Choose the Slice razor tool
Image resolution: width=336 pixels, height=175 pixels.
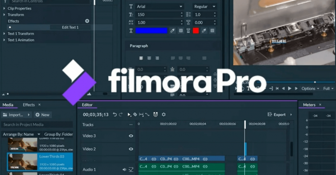coord(135,115)
